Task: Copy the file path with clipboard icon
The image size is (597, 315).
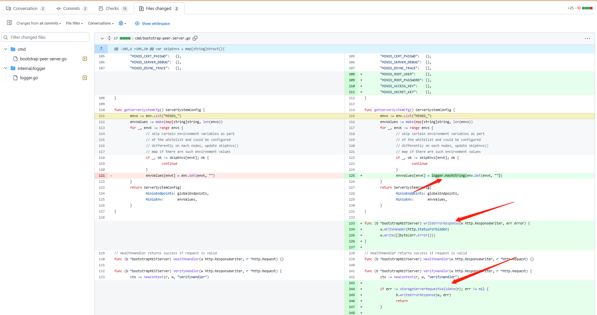Action: point(195,38)
